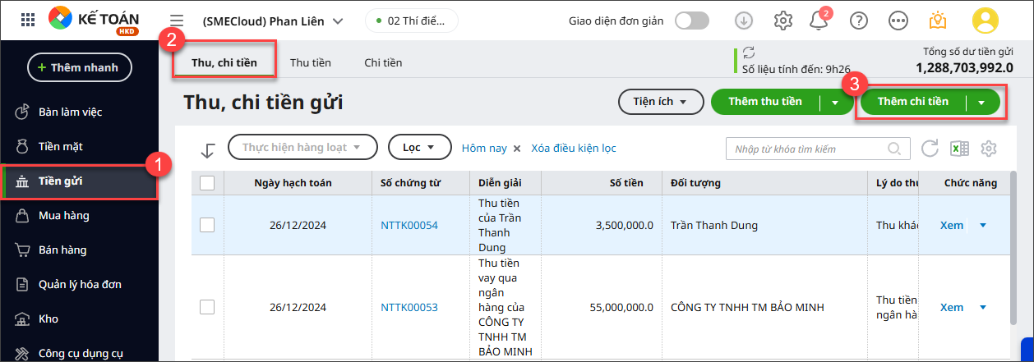Export list with the Excel icon
This screenshot has width=1034, height=362.
click(x=959, y=149)
